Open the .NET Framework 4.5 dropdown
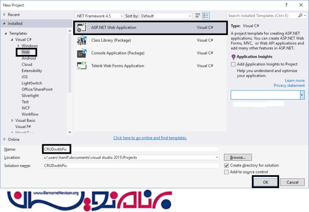The width and height of the screenshot is (309, 212). click(x=99, y=16)
